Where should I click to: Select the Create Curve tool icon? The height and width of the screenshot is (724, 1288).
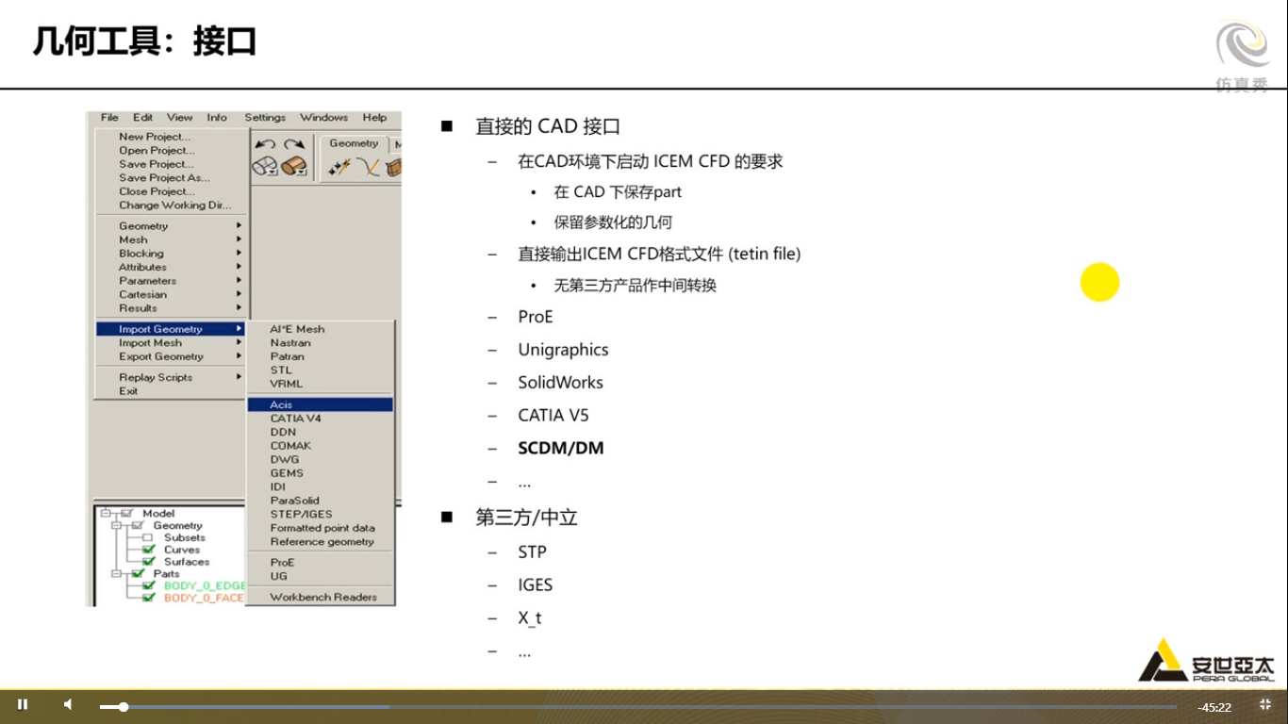point(368,167)
